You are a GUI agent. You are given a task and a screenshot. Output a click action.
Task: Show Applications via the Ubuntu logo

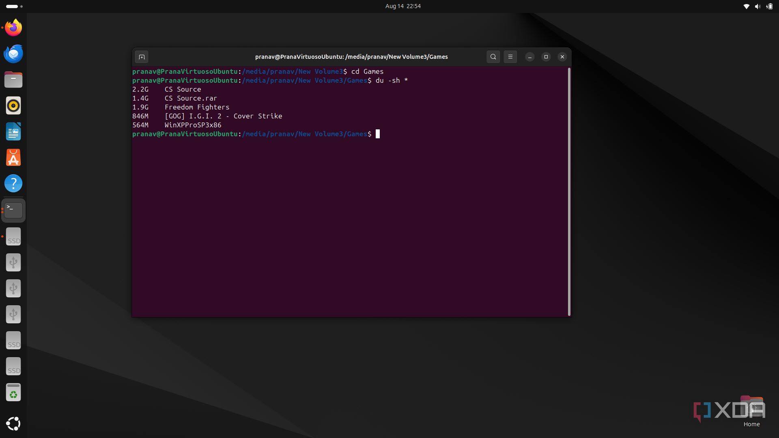[13, 423]
